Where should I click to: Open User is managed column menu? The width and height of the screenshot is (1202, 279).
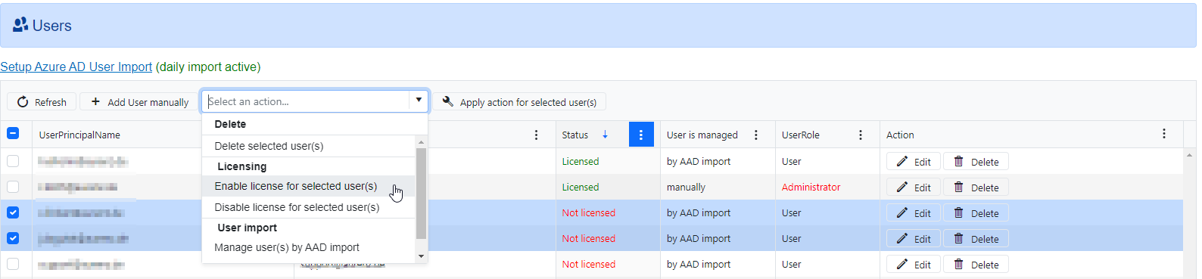pyautogui.click(x=755, y=135)
